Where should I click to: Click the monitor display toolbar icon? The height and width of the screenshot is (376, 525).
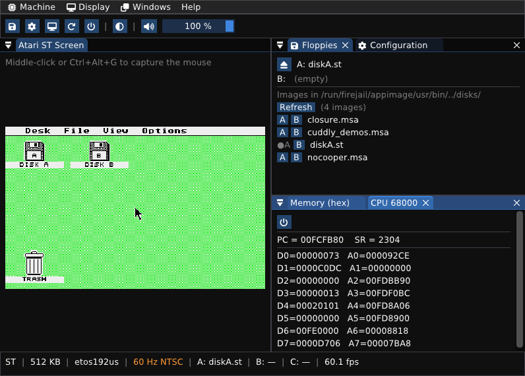(x=52, y=26)
